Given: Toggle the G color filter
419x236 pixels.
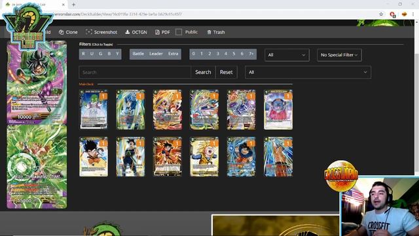Looking at the screenshot, I should pyautogui.click(x=100, y=54).
